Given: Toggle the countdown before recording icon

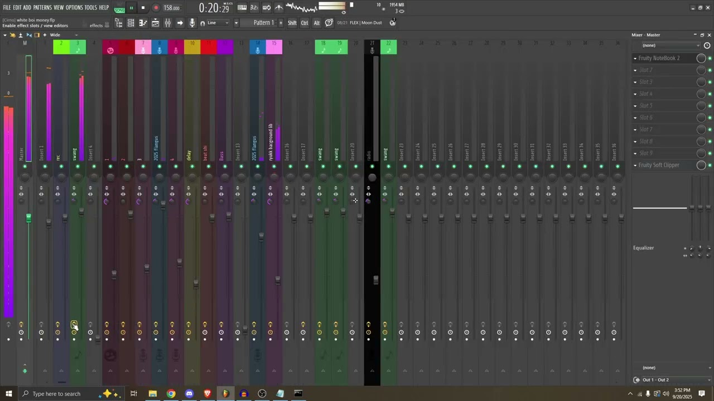Looking at the screenshot, I should (254, 8).
